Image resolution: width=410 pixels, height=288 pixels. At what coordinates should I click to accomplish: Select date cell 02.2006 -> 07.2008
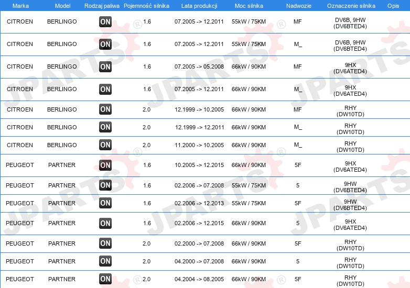pos(199,185)
